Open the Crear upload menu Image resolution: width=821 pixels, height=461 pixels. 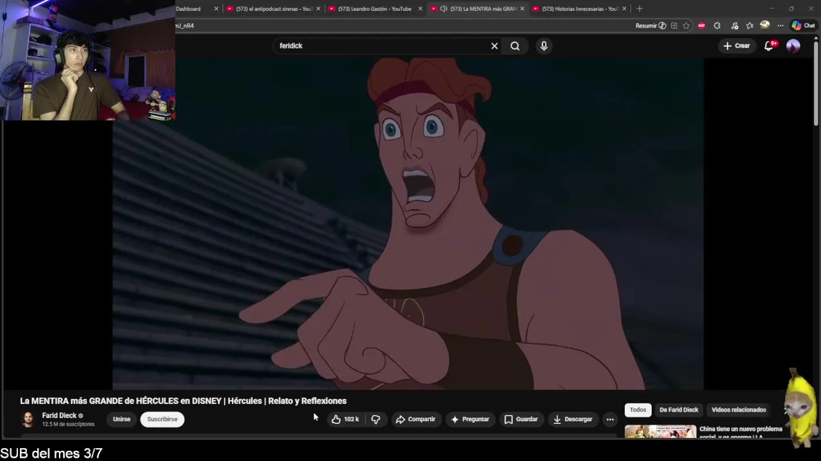[x=736, y=45]
